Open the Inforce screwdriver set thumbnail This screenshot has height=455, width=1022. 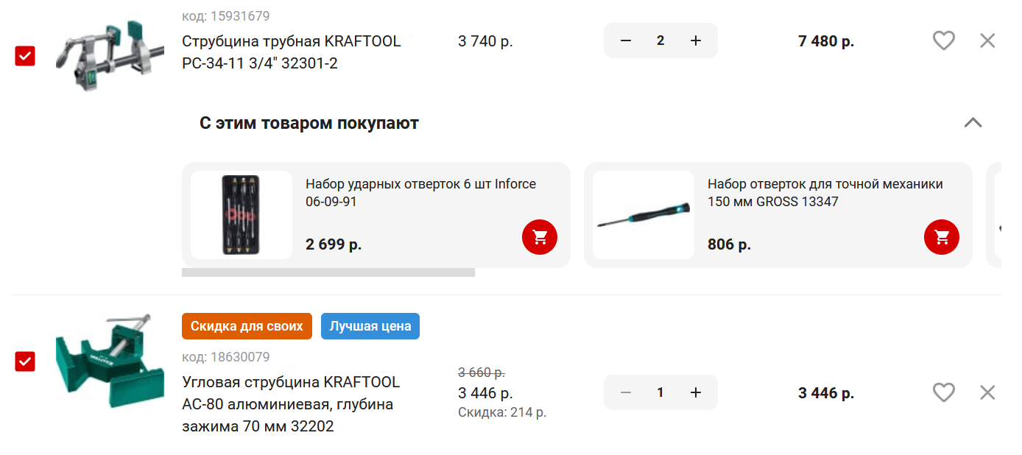point(242,215)
